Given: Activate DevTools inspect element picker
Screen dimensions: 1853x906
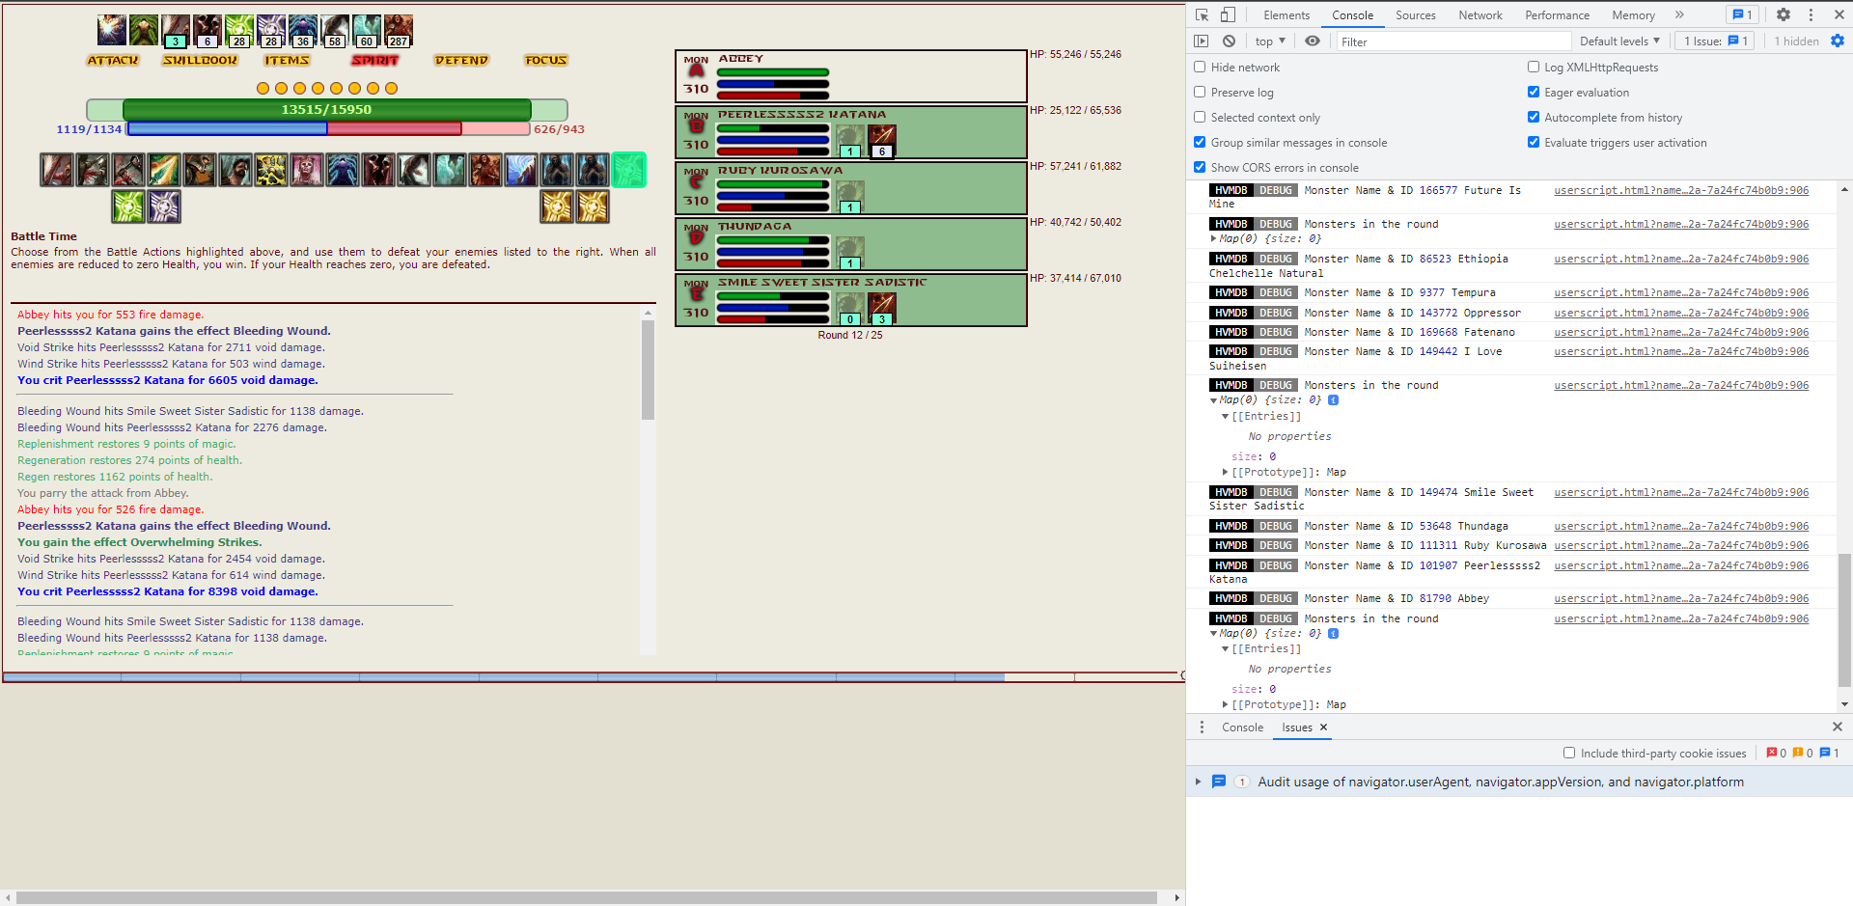Looking at the screenshot, I should (1202, 14).
